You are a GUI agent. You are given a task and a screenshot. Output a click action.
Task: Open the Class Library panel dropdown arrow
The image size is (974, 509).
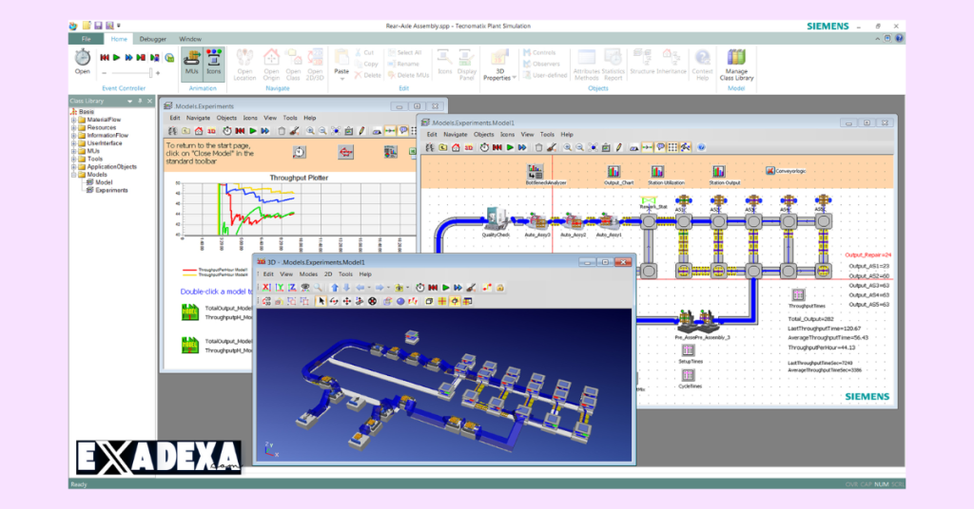coord(129,101)
